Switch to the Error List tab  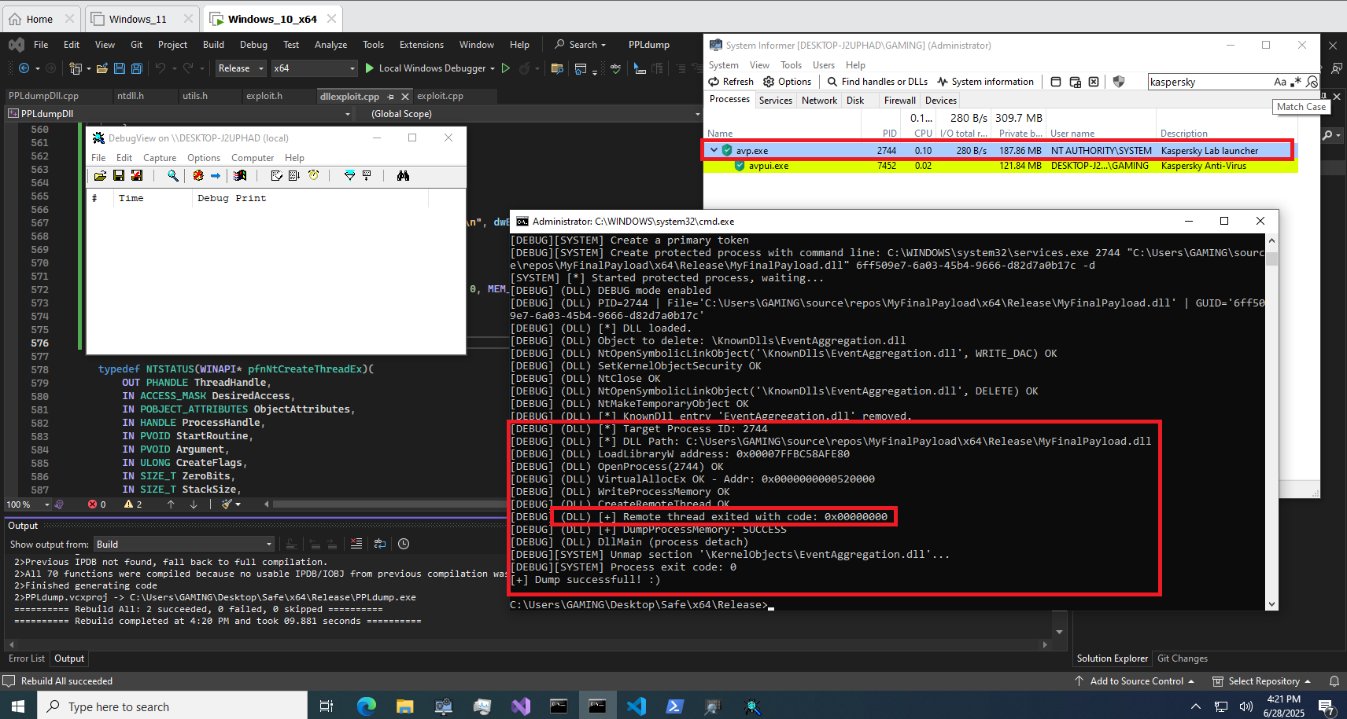click(x=27, y=658)
